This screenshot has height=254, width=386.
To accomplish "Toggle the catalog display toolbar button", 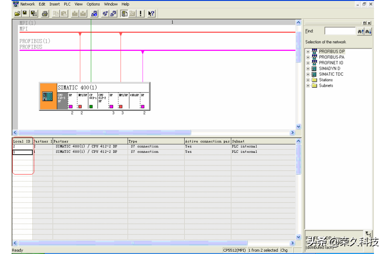I will [x=124, y=13].
